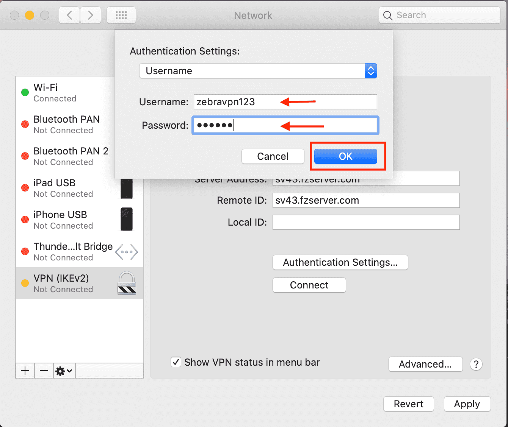Click the Thunderbolt Bridge arrows icon
This screenshot has width=508, height=427.
click(x=127, y=252)
